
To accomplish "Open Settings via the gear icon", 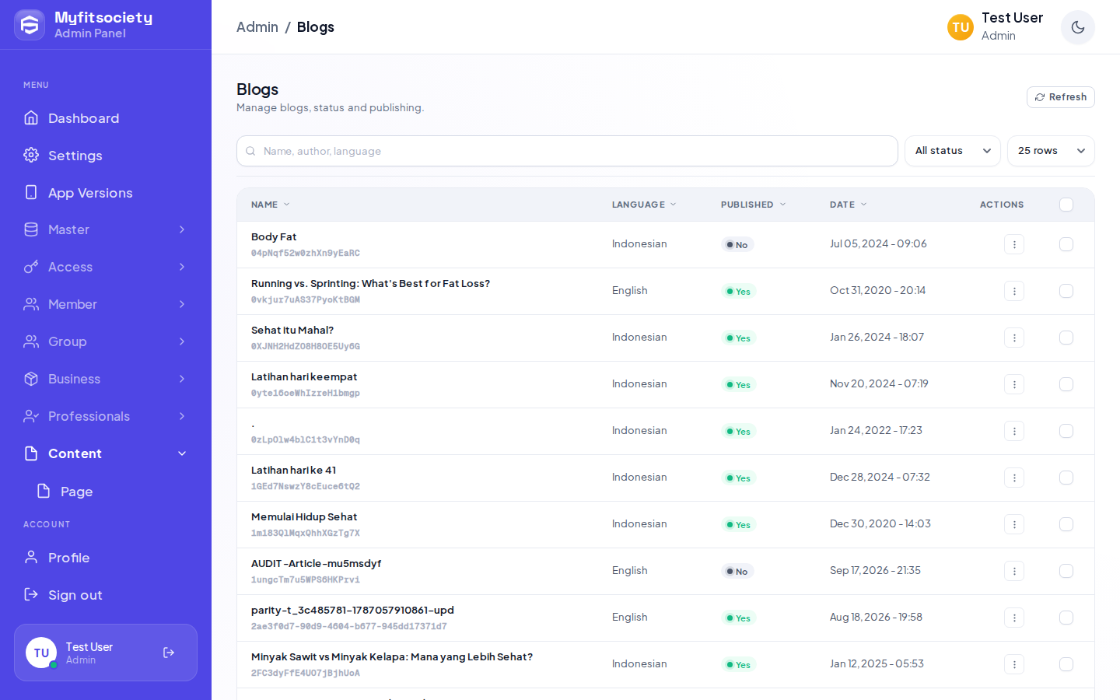I will (x=31, y=155).
